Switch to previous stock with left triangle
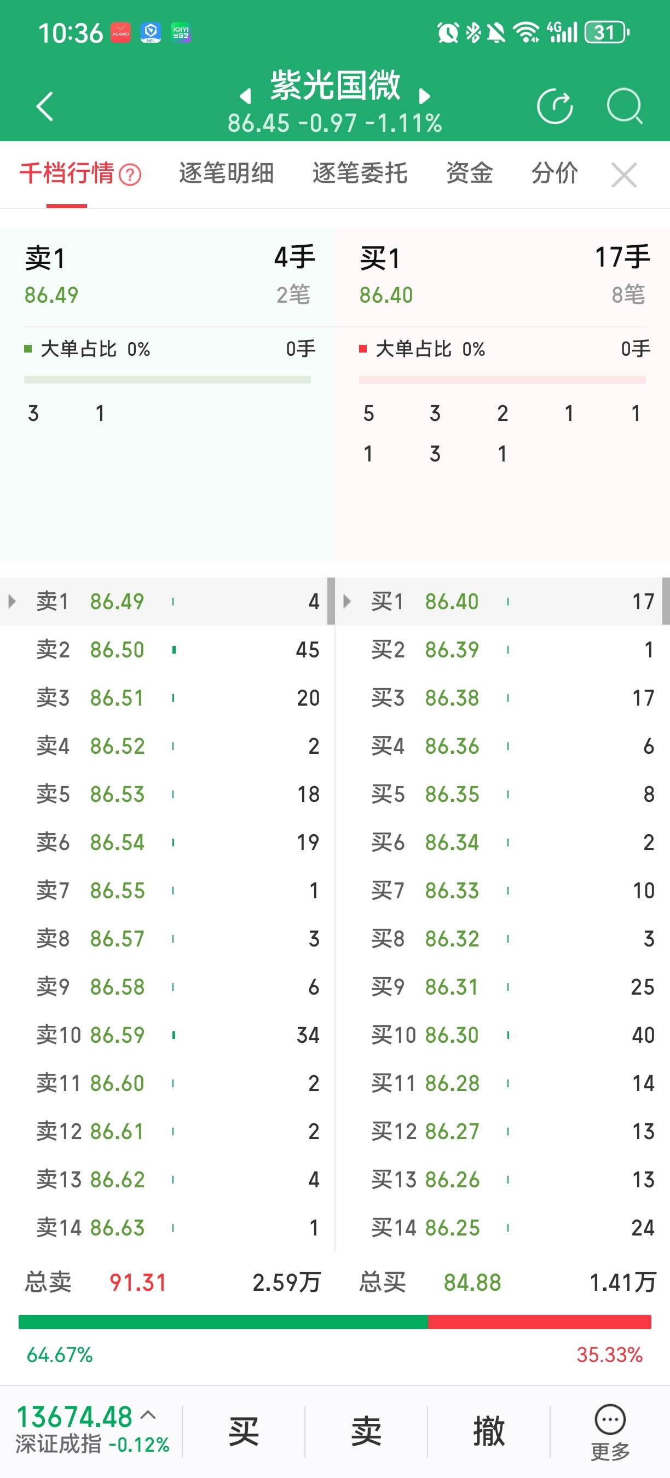The image size is (670, 1478). pos(246,96)
